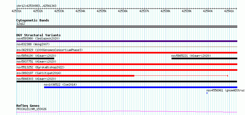The image size is (245, 115).
Task: Click the 42531k ruler tick label
Action: (17, 11)
